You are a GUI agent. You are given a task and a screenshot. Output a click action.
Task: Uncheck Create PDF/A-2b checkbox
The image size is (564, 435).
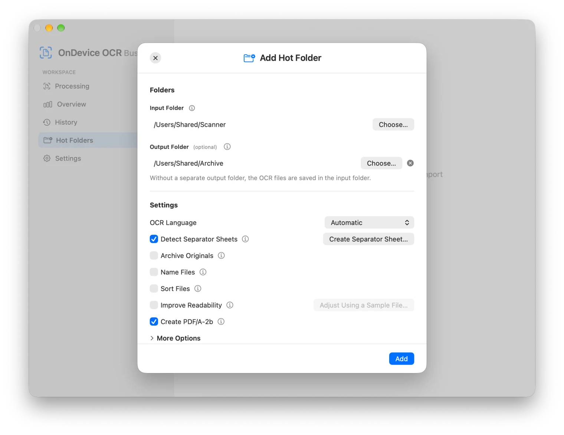point(154,322)
